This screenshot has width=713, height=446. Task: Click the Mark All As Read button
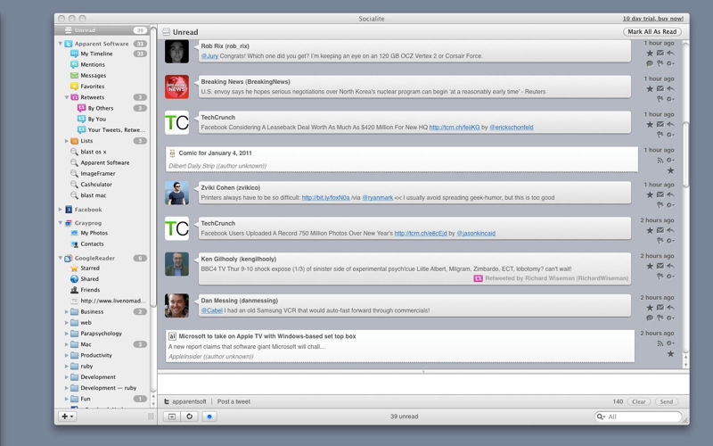coord(652,32)
